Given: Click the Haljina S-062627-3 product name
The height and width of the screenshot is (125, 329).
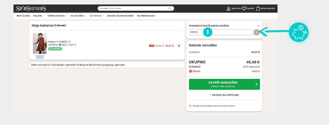Looking at the screenshot, I should click(59, 42).
